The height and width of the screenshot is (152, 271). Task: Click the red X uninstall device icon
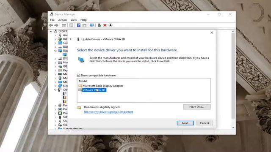[105, 25]
